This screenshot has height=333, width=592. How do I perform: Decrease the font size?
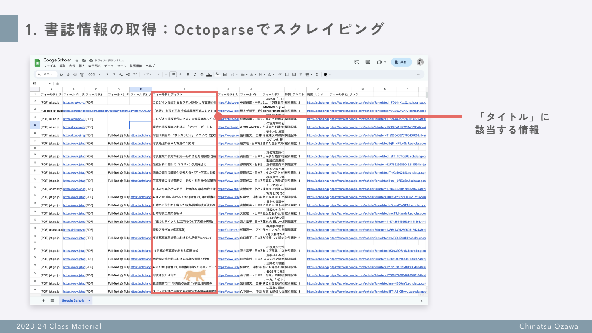tap(166, 74)
